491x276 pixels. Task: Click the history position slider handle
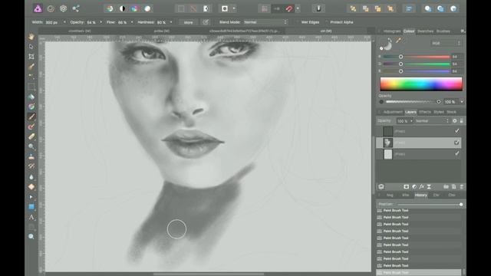pos(461,205)
